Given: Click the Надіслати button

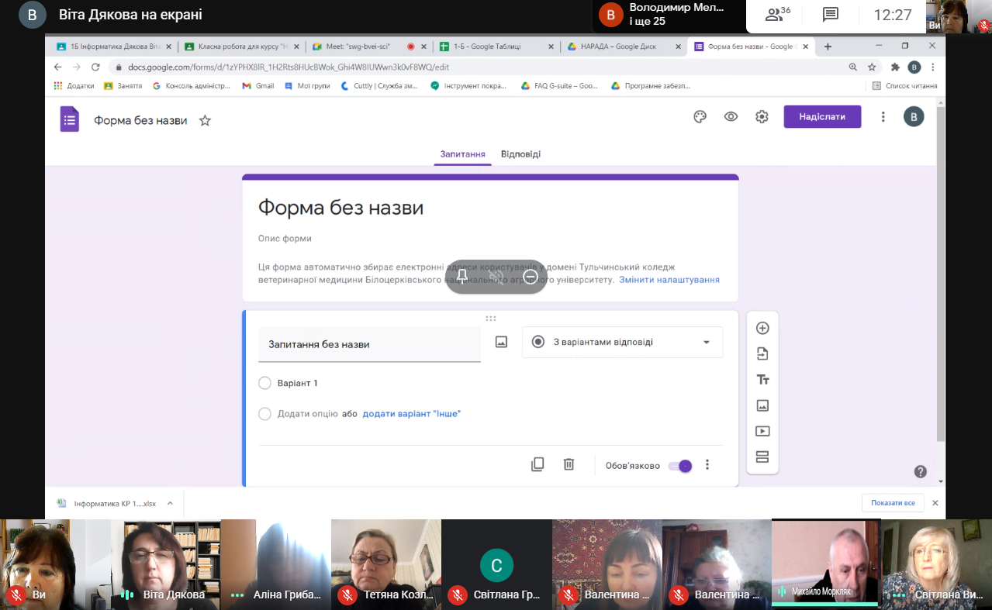Looking at the screenshot, I should click(x=822, y=117).
